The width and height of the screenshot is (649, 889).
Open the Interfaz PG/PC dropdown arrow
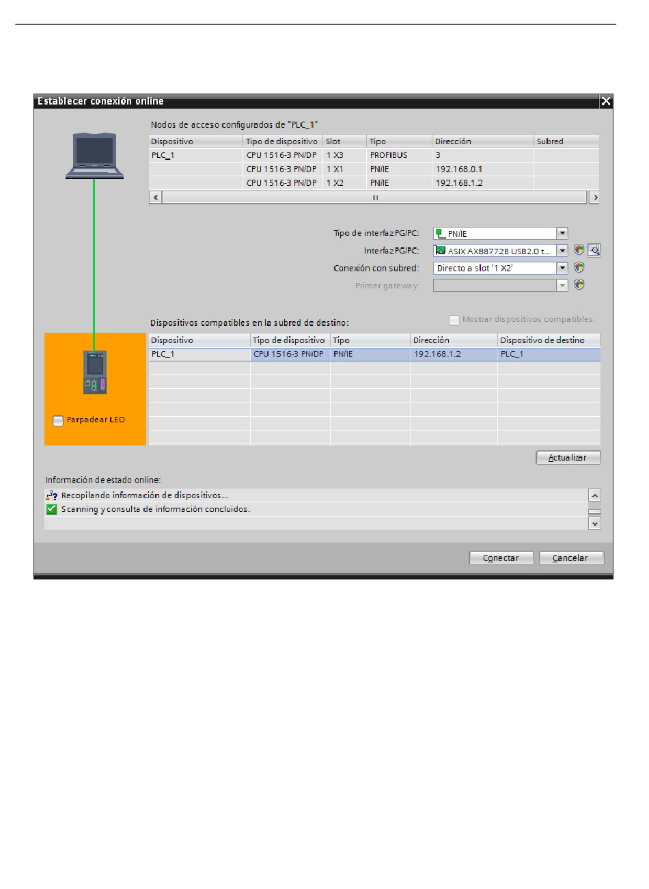pos(562,251)
